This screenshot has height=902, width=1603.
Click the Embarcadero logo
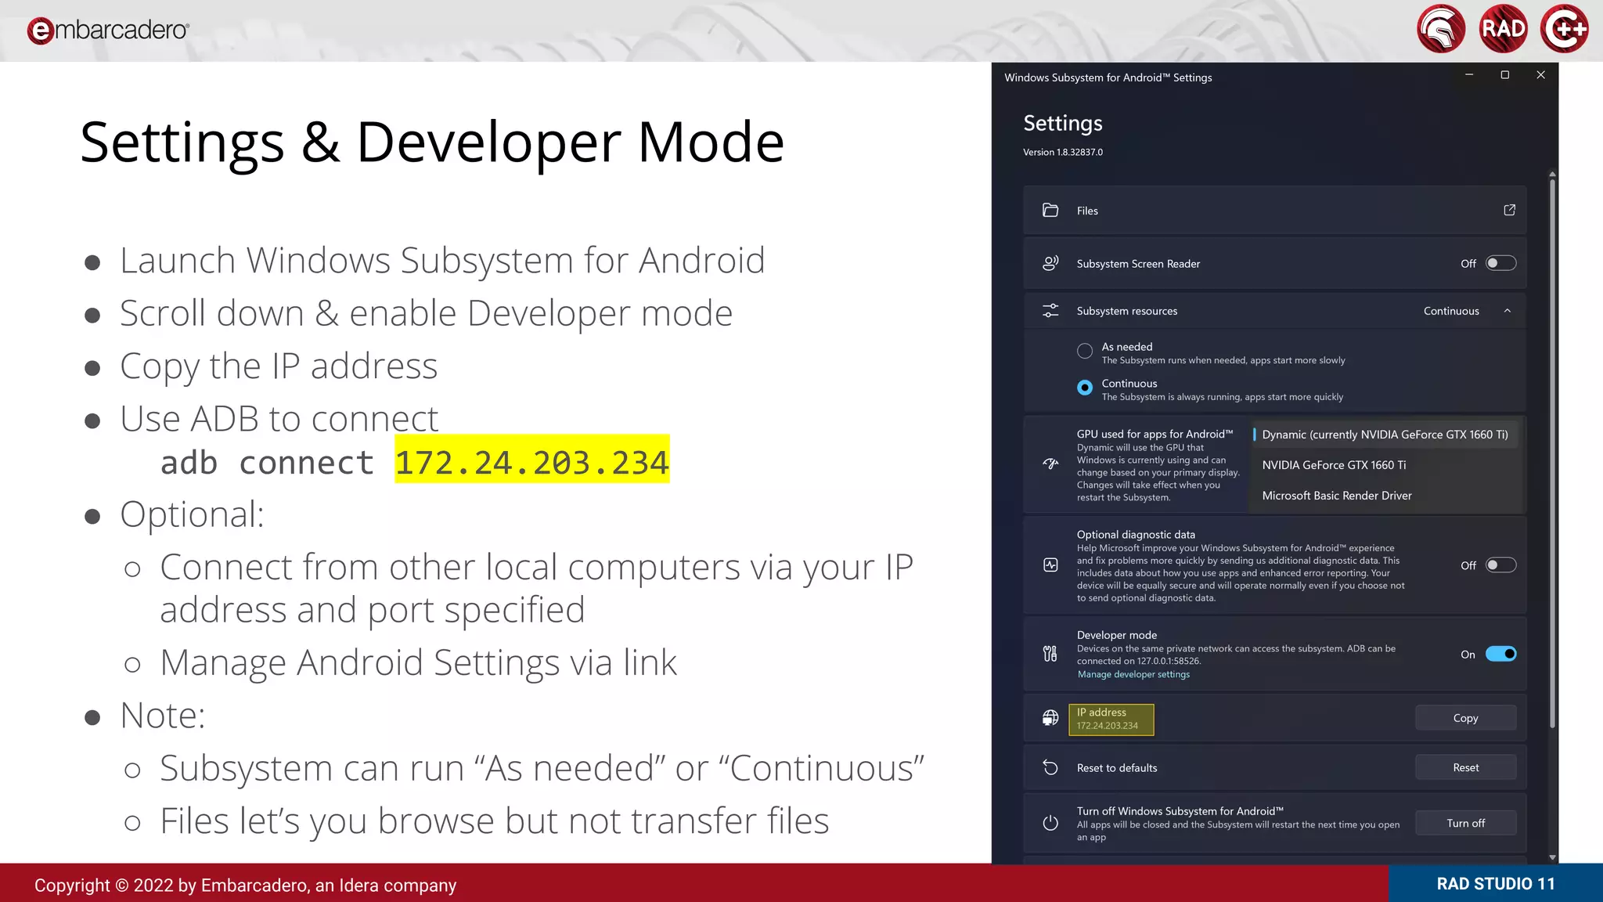click(x=108, y=30)
